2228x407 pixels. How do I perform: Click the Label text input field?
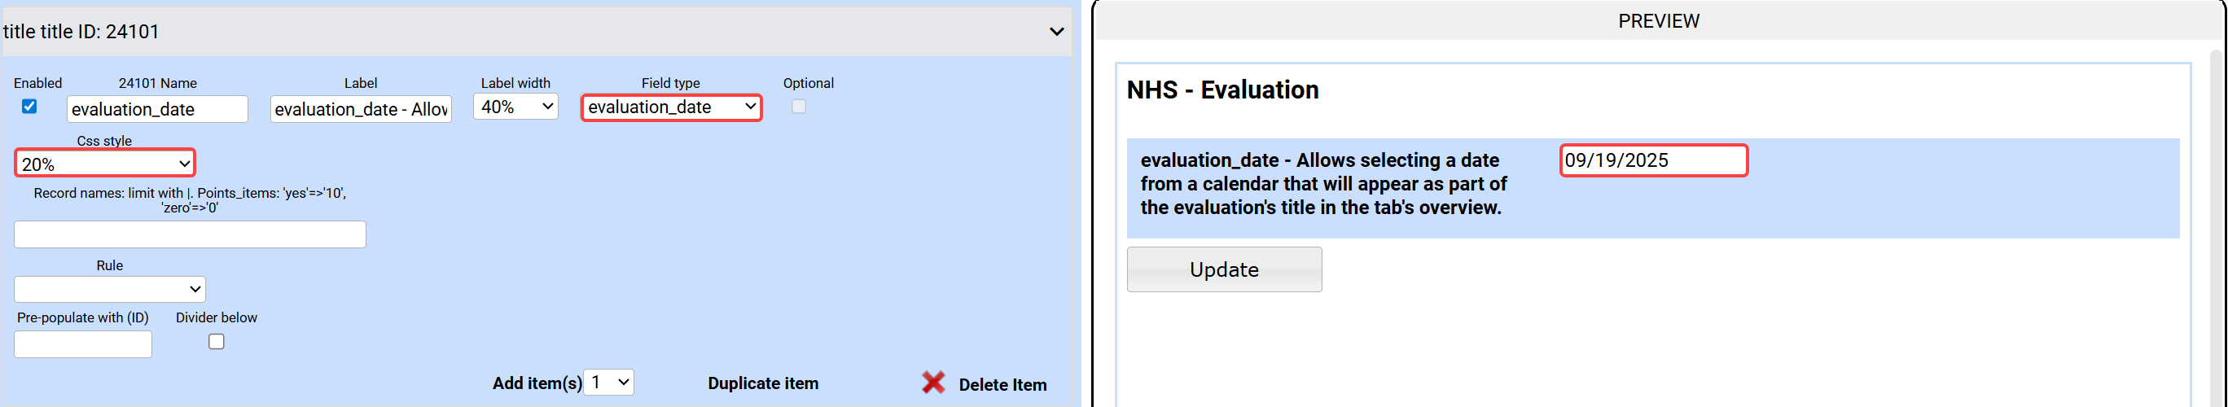click(x=361, y=109)
